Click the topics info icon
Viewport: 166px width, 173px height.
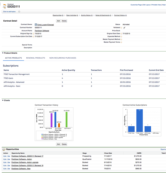click(x=19, y=12)
